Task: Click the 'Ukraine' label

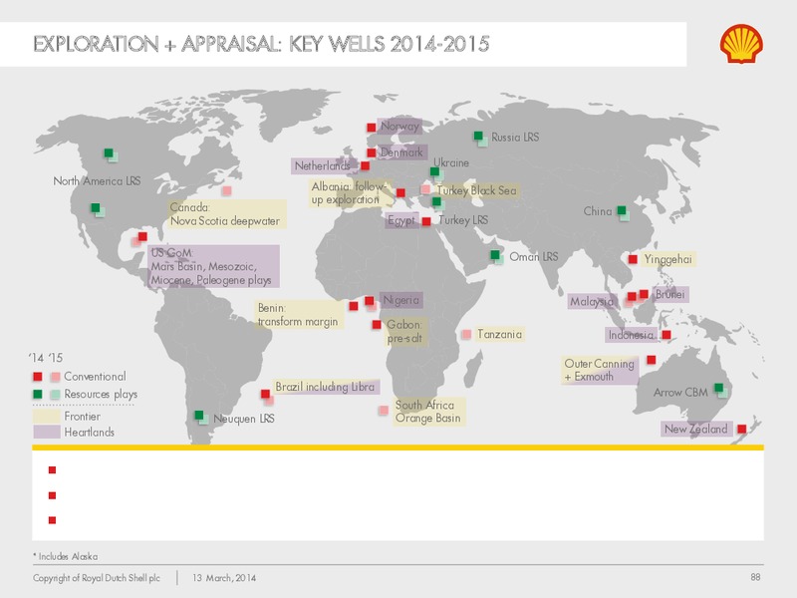Action: click(x=451, y=162)
